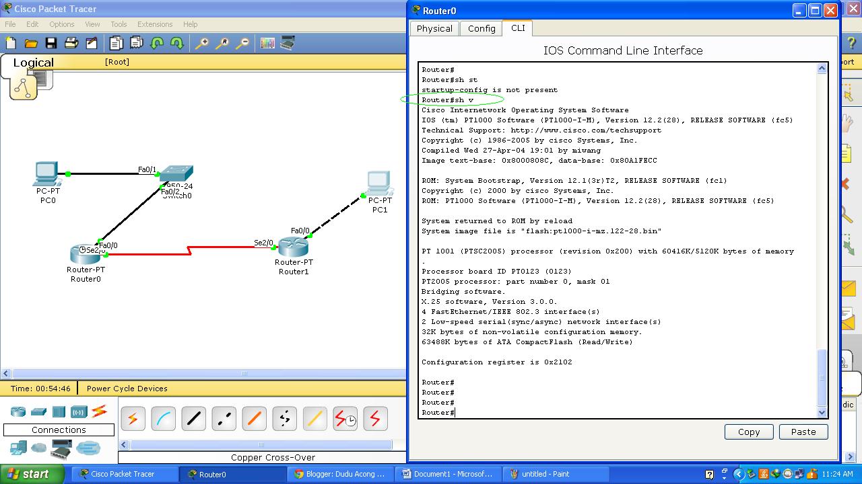Click the Copy button in CLI window
Viewport: 862px width, 484px height.
click(x=749, y=432)
